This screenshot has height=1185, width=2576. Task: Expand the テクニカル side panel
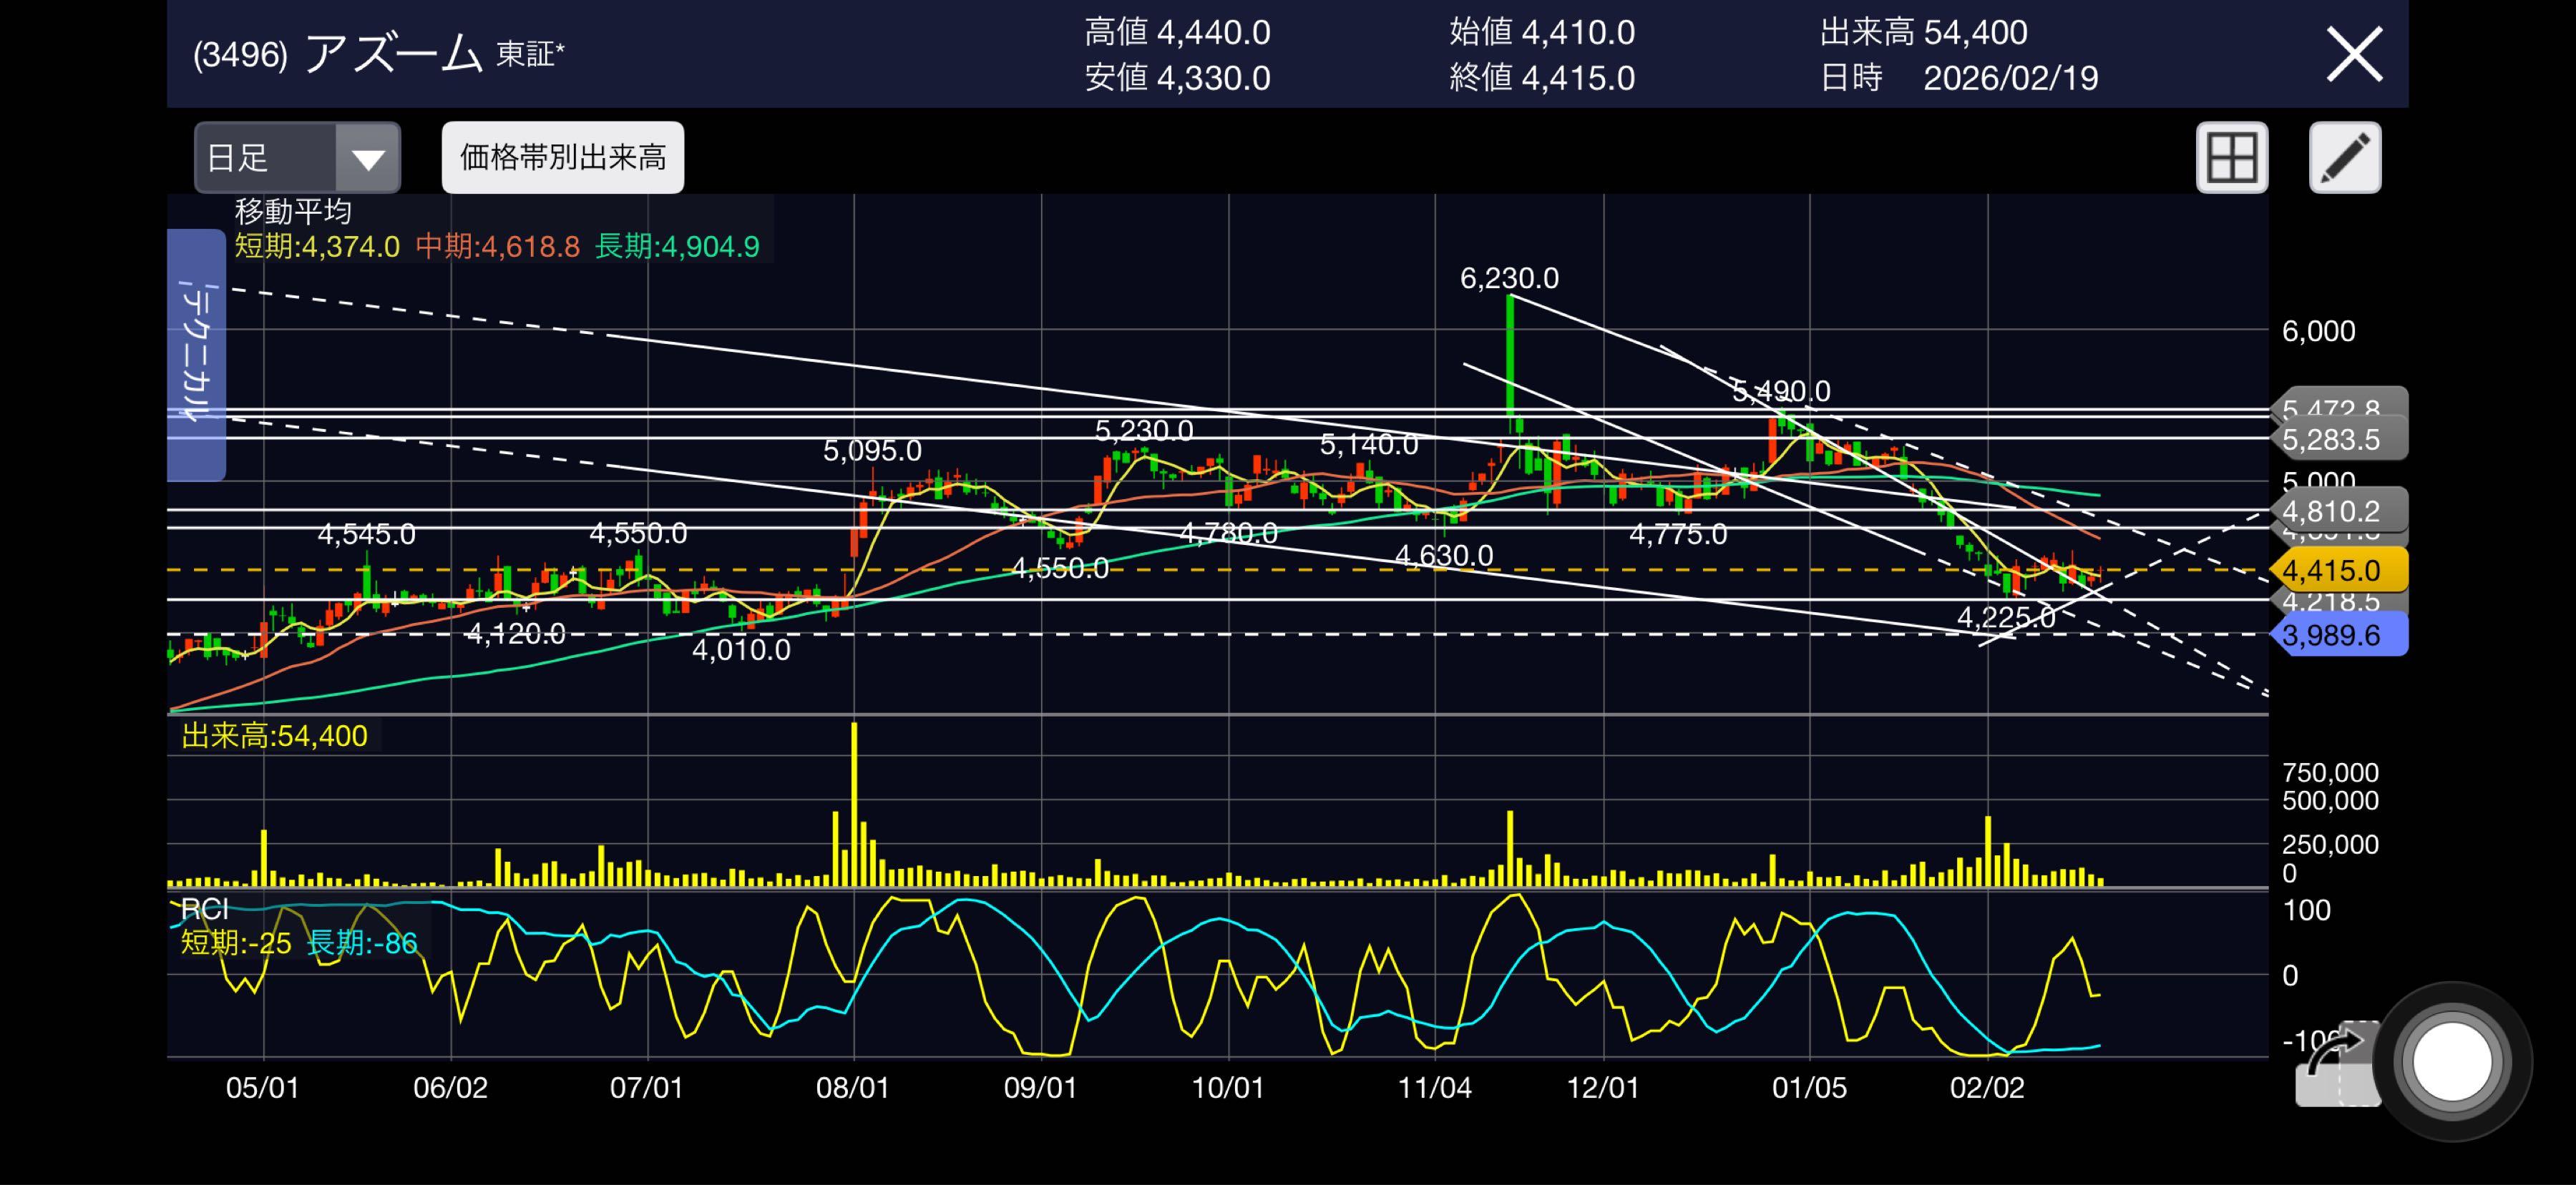click(x=196, y=355)
